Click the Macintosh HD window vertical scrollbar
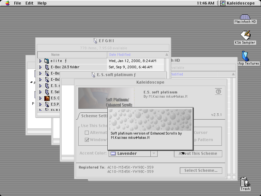 234,126
